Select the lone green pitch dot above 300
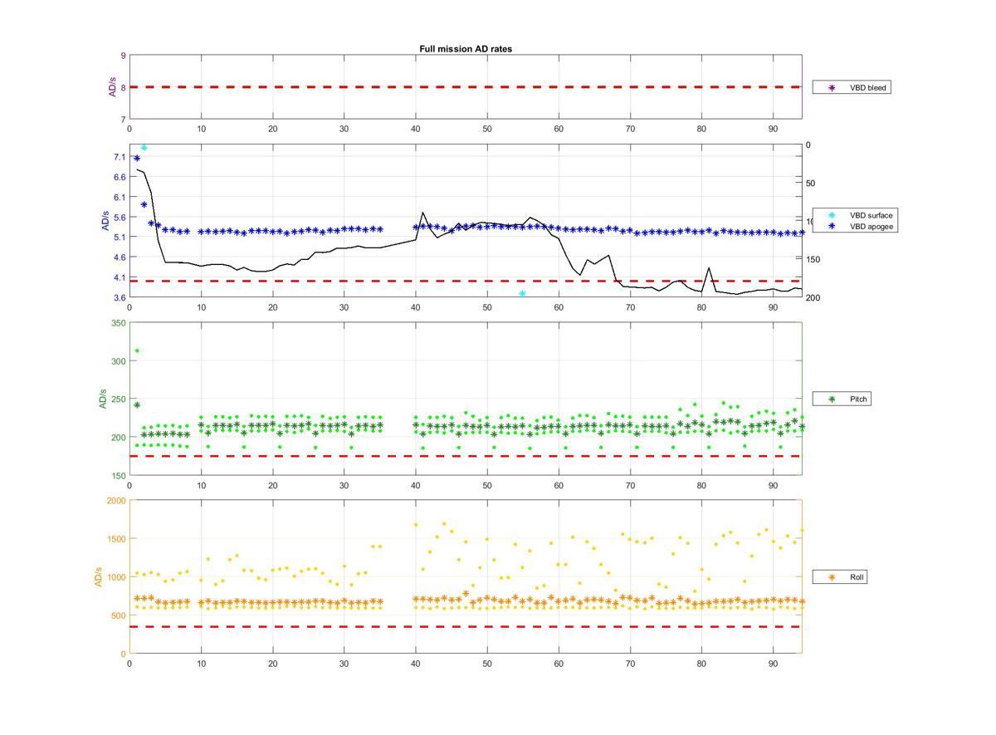The width and height of the screenshot is (996, 735). click(x=137, y=350)
